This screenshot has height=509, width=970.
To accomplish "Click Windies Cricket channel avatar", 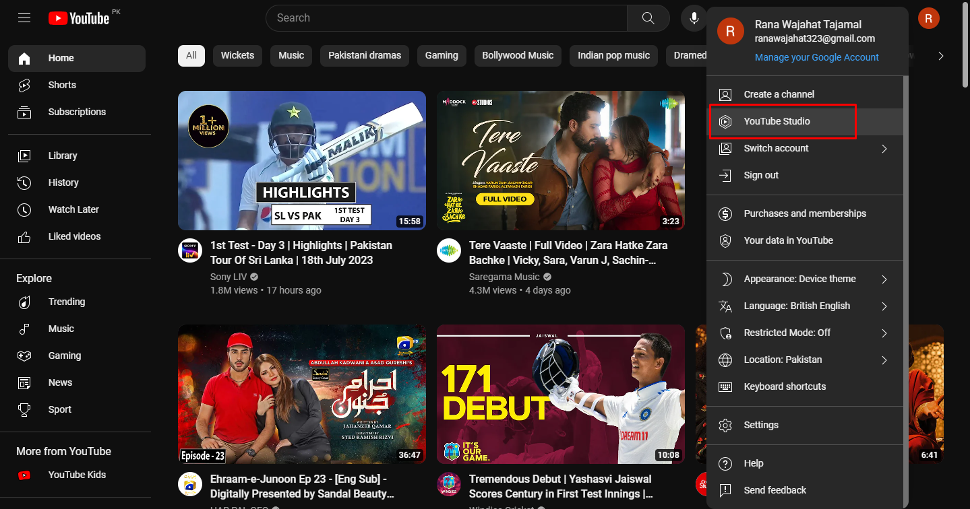I will point(449,484).
